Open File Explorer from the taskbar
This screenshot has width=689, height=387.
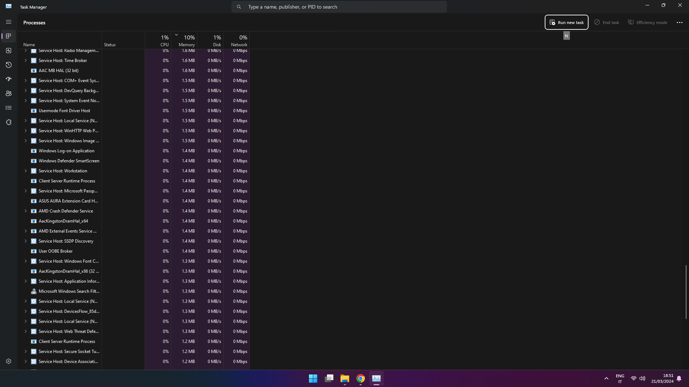pyautogui.click(x=345, y=378)
